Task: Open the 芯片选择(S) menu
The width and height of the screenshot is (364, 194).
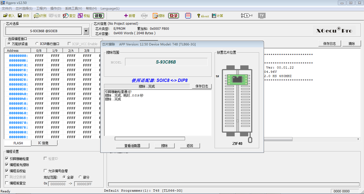Action: click(24, 9)
